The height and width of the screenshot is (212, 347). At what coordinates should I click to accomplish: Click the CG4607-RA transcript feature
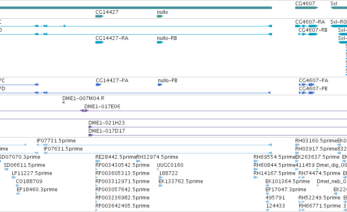pos(307,26)
